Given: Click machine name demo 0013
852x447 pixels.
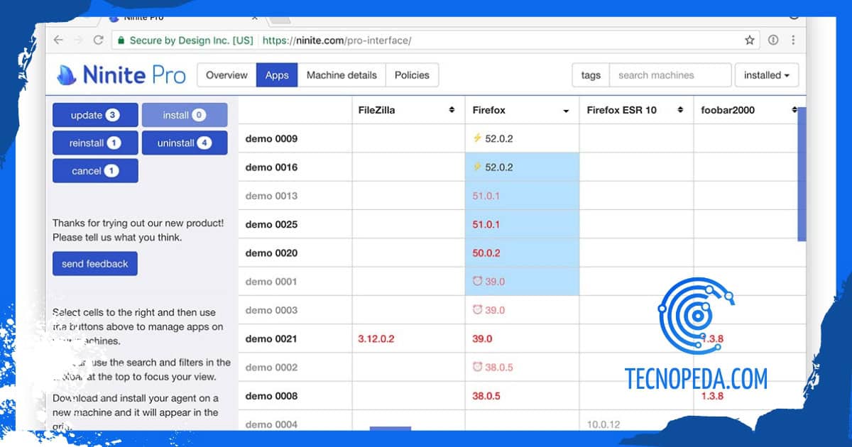Looking at the screenshot, I should 271,196.
